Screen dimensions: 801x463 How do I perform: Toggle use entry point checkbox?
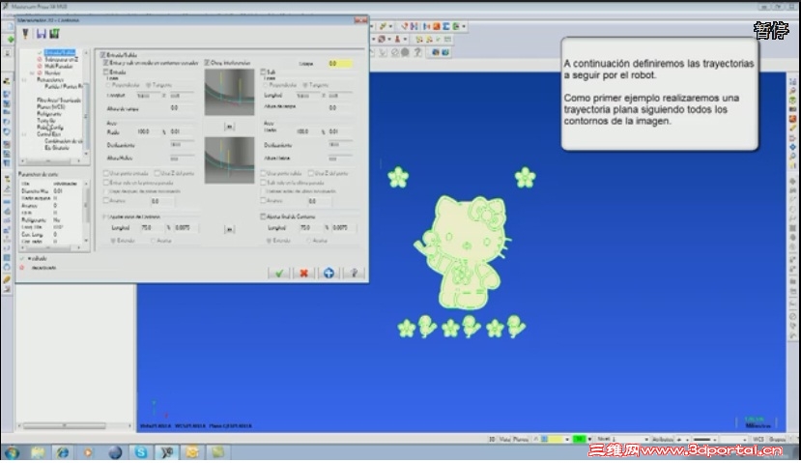pyautogui.click(x=106, y=173)
